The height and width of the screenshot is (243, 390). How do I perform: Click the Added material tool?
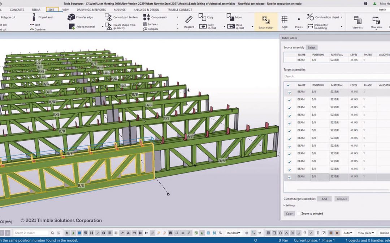pyautogui.click(x=82, y=27)
